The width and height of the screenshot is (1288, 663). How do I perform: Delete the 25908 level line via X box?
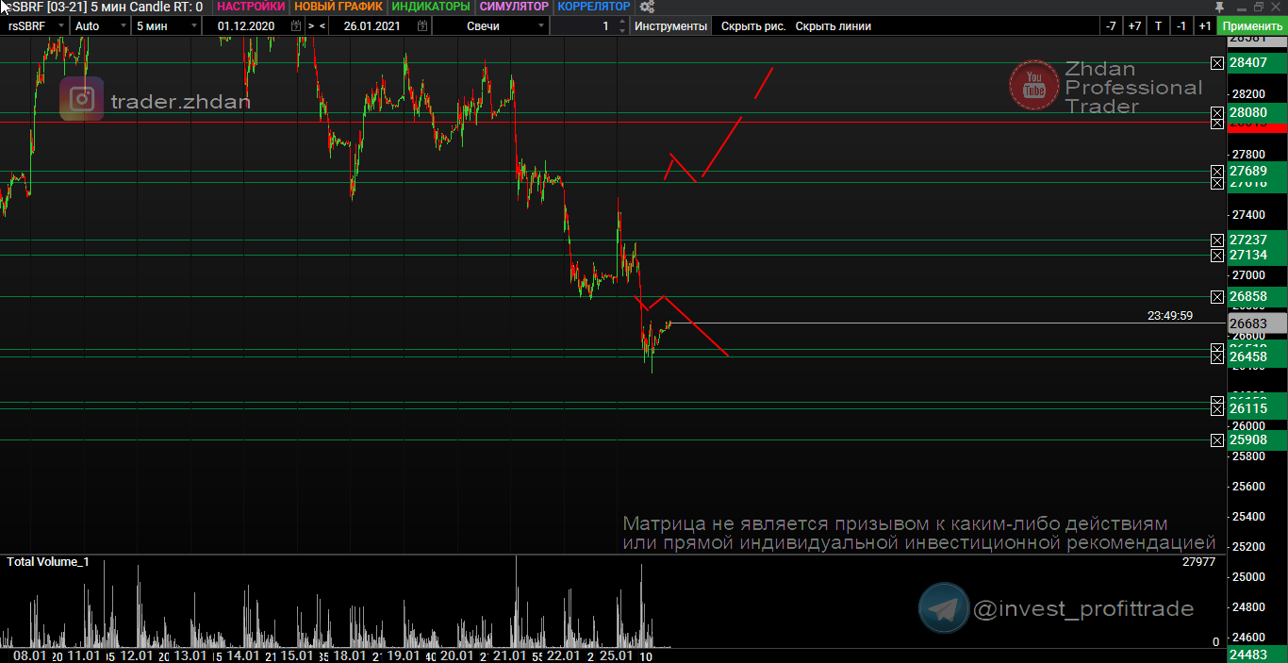(1217, 439)
